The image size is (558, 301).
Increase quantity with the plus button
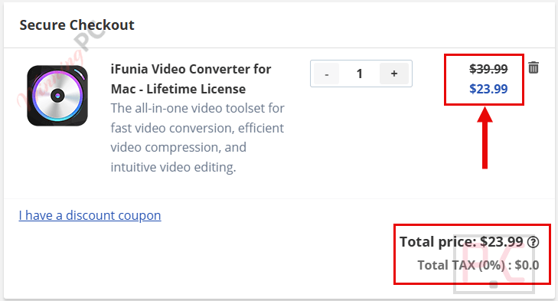point(394,74)
